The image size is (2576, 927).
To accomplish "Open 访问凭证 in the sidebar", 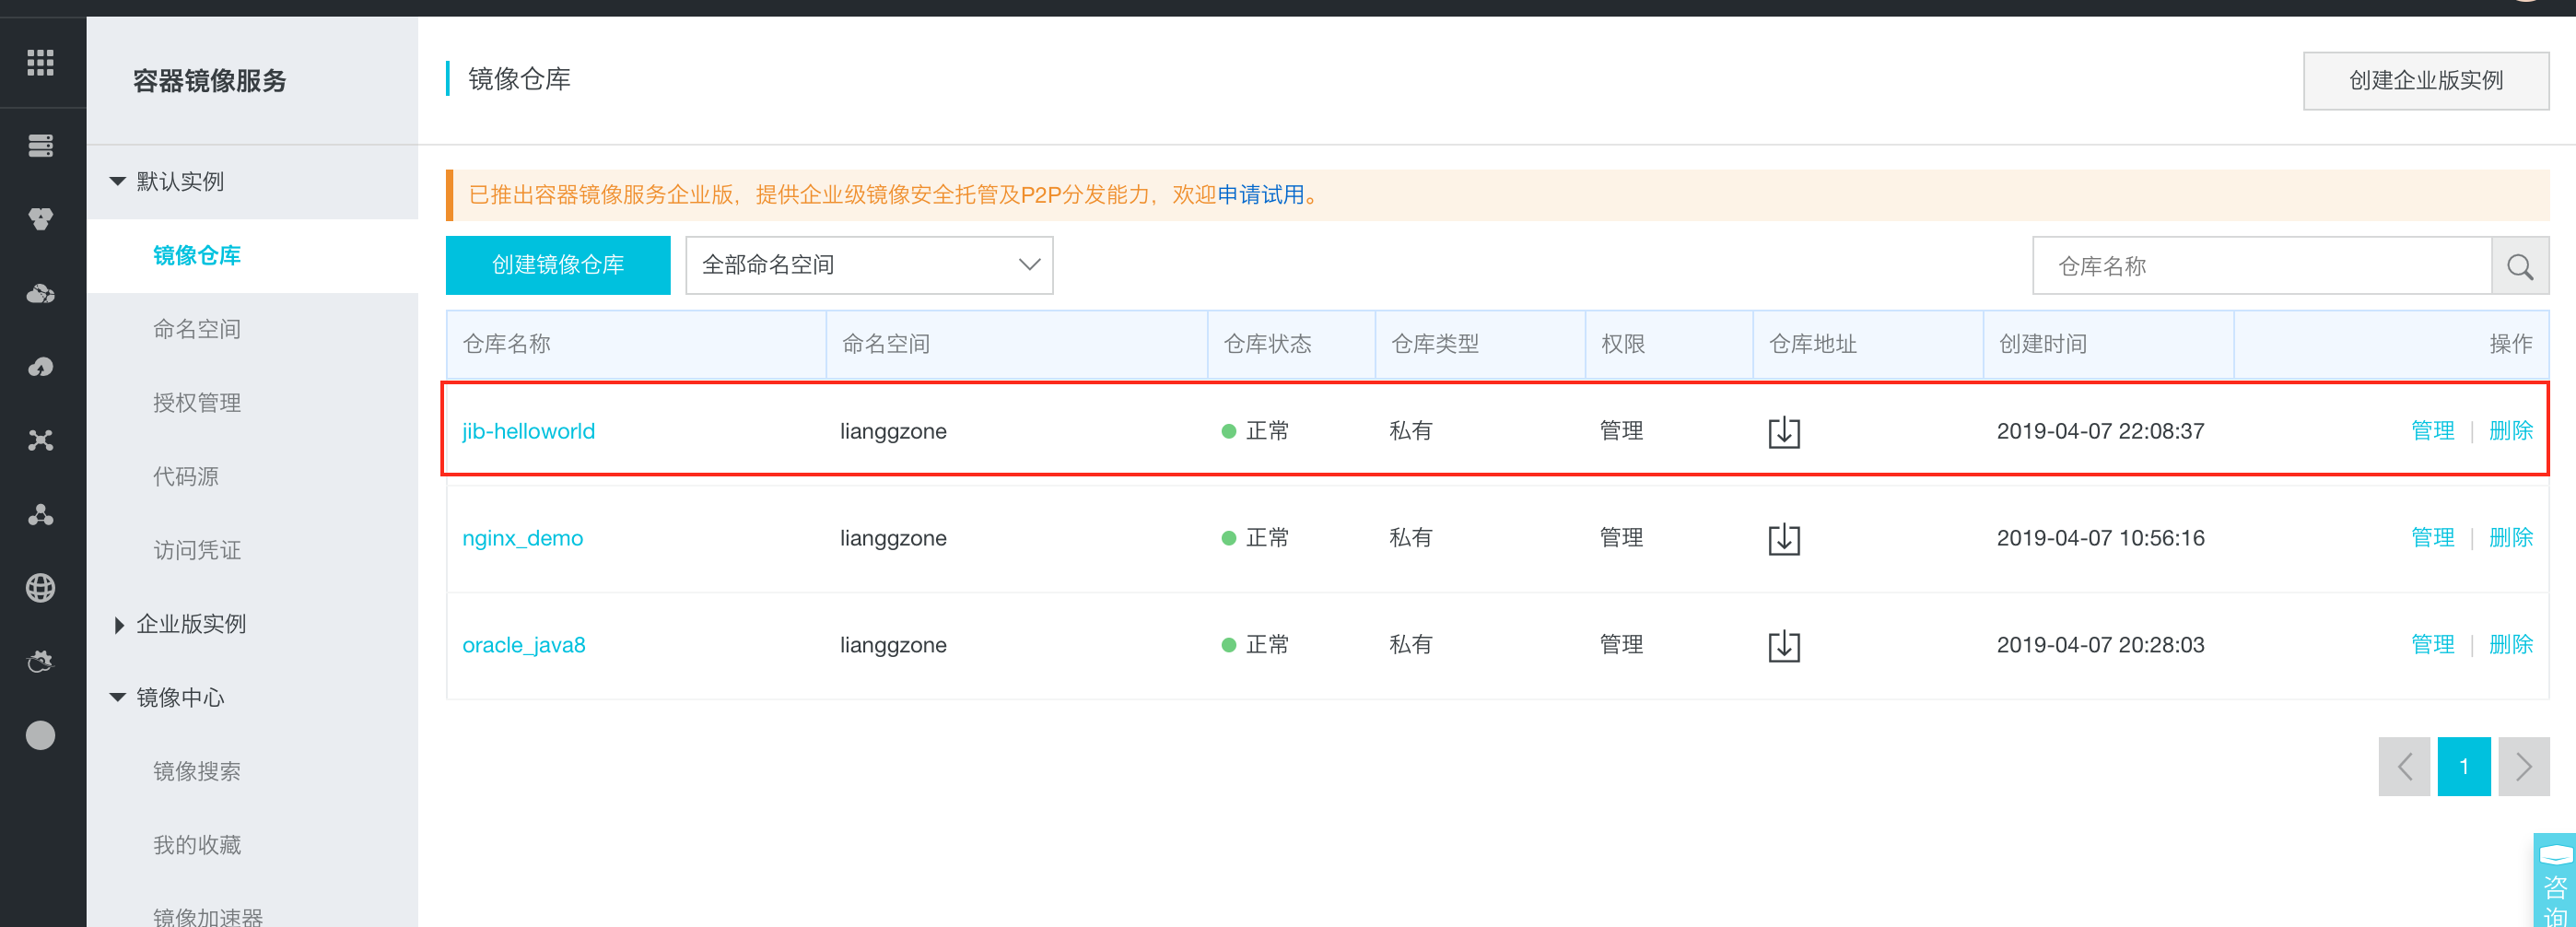I will tap(197, 550).
